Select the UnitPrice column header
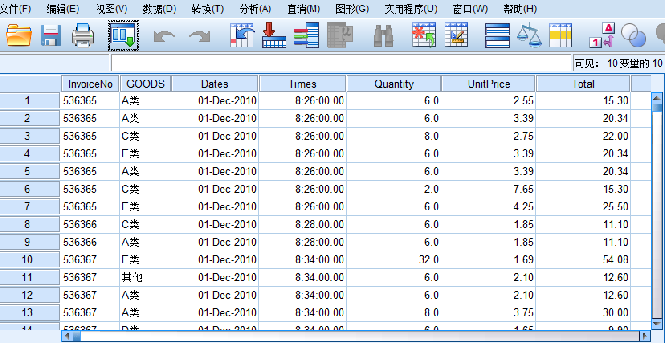The width and height of the screenshot is (665, 343). pos(489,84)
